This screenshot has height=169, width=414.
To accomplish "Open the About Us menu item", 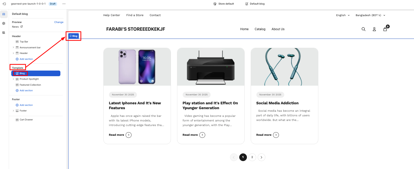I will tap(278, 29).
